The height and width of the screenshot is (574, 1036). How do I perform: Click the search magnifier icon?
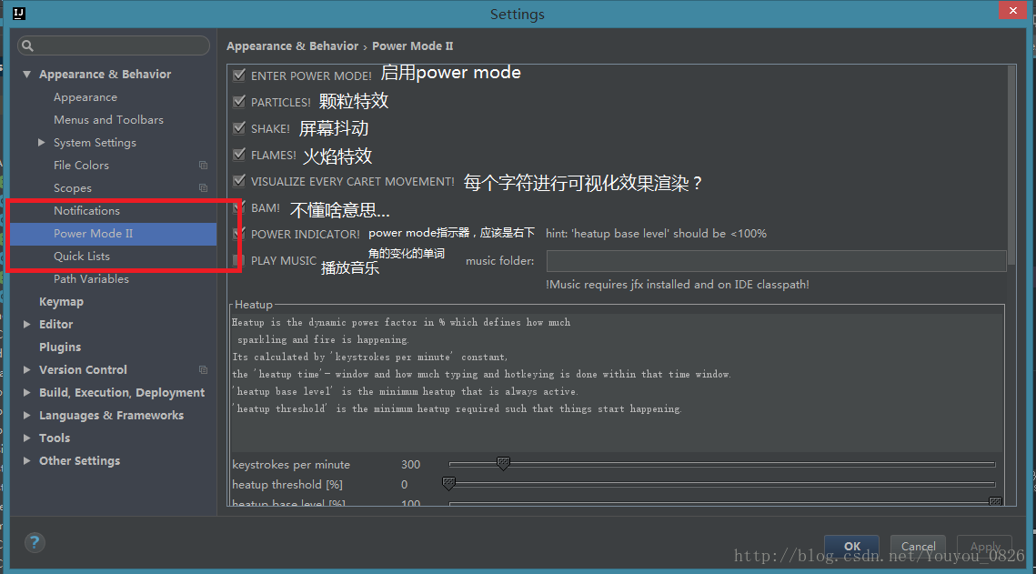pos(28,45)
